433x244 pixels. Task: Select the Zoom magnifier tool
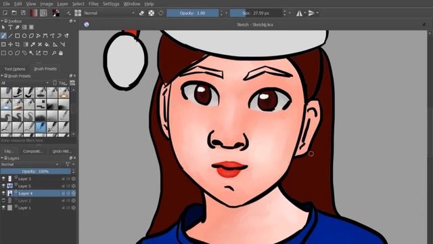(x=54, y=53)
